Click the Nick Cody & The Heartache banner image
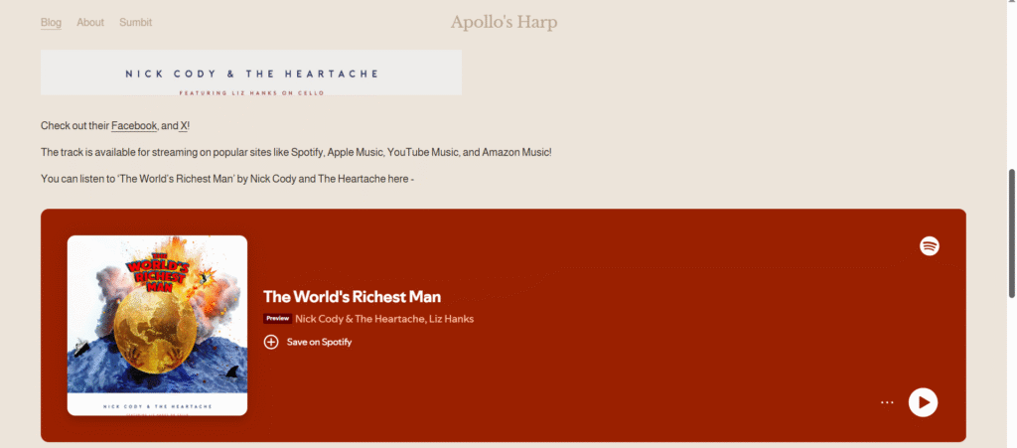The width and height of the screenshot is (1017, 448). 251,73
